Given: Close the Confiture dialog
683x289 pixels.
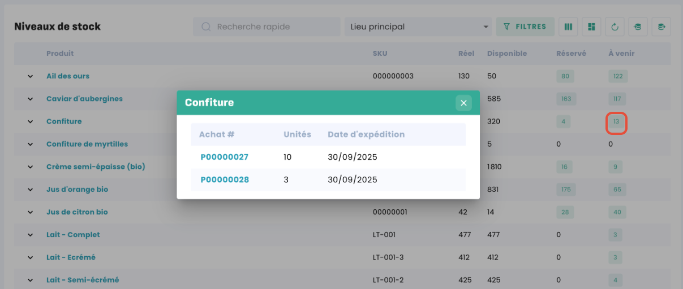Looking at the screenshot, I should pyautogui.click(x=463, y=103).
